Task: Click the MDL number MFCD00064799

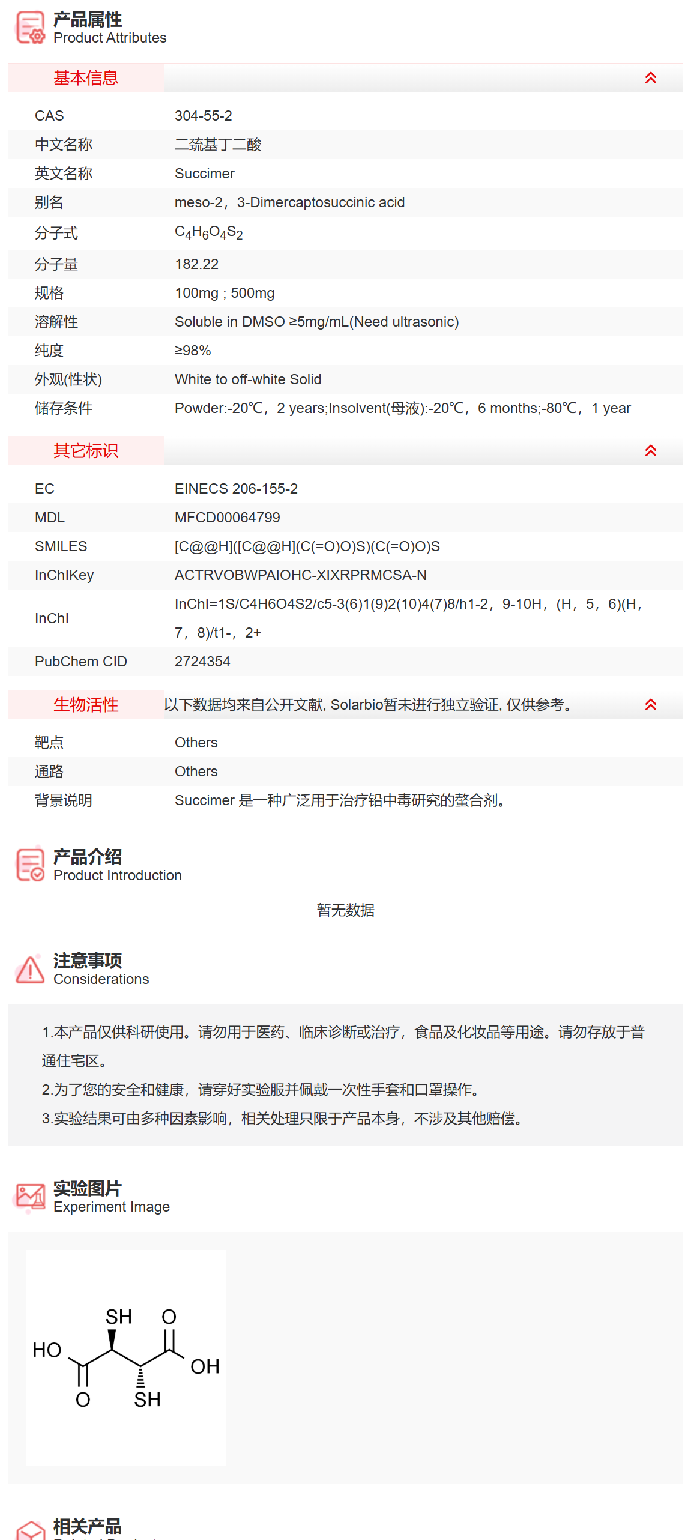Action: [228, 518]
